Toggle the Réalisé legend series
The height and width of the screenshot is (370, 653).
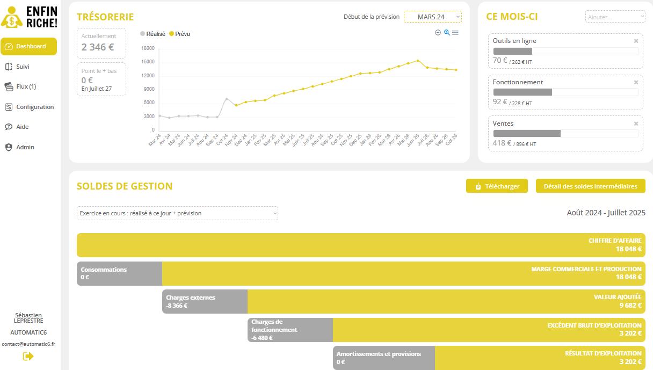153,34
